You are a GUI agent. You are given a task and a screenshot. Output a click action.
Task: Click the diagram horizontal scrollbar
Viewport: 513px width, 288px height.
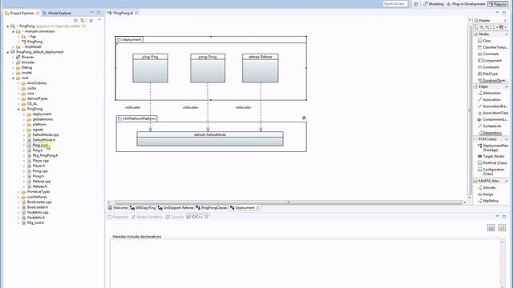[x=288, y=202]
